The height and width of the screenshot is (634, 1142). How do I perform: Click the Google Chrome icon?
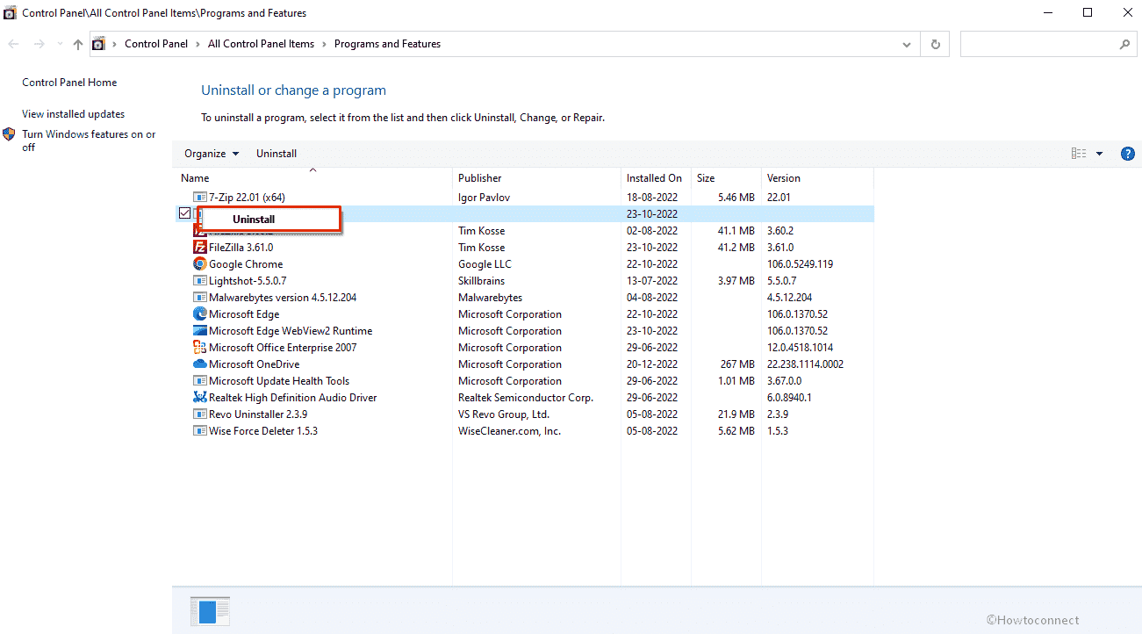click(x=200, y=264)
